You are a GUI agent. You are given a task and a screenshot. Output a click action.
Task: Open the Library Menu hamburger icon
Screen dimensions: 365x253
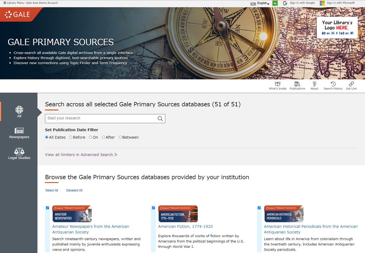pos(5,3)
